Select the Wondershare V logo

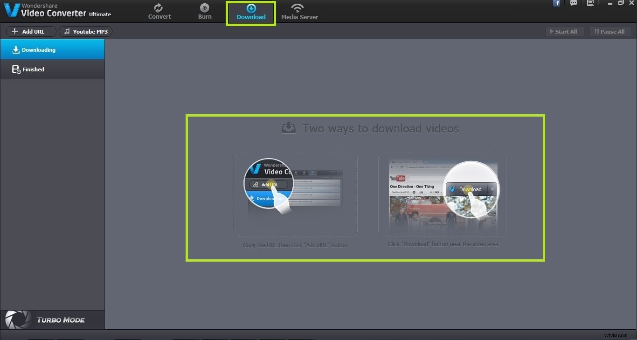pyautogui.click(x=11, y=10)
